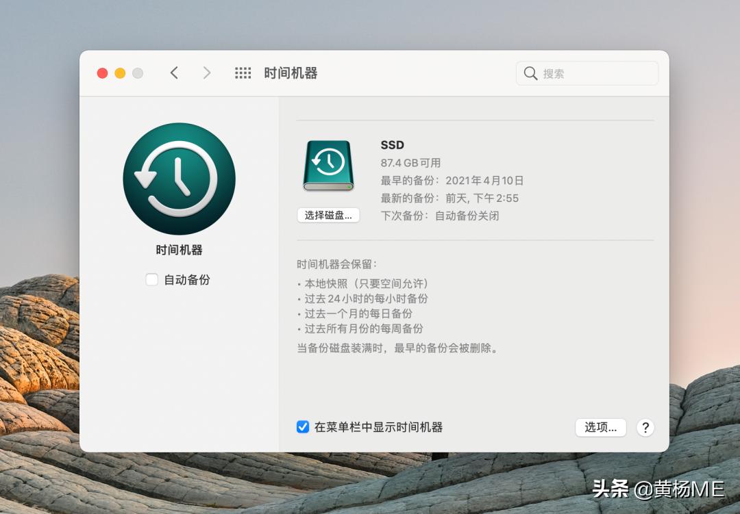Click the help question mark icon
This screenshot has width=740, height=514.
pyautogui.click(x=645, y=427)
